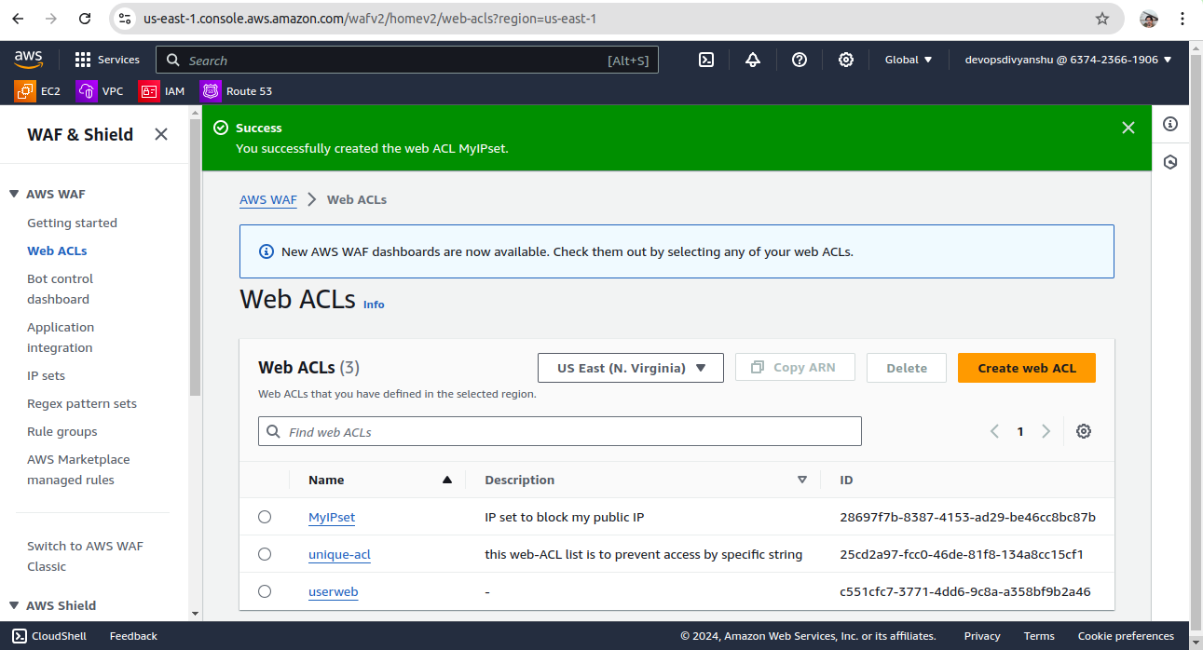Open the US East (N. Virginia) region dropdown
The width and height of the screenshot is (1203, 650).
point(631,368)
